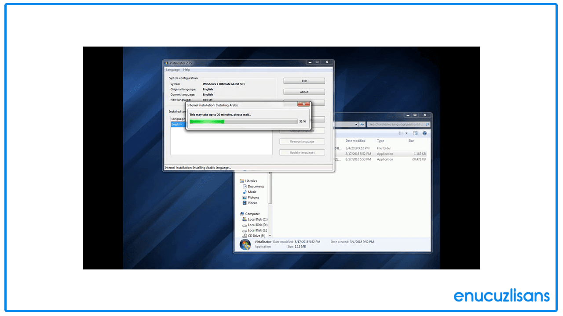Select the File folder row dated 3/4/2018
This screenshot has width=563, height=316.
tap(380, 148)
